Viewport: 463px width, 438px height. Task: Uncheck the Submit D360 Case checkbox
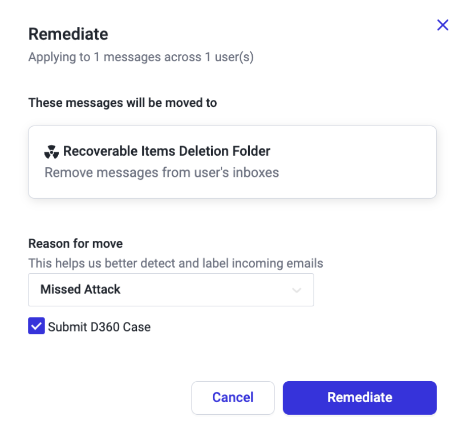point(36,326)
